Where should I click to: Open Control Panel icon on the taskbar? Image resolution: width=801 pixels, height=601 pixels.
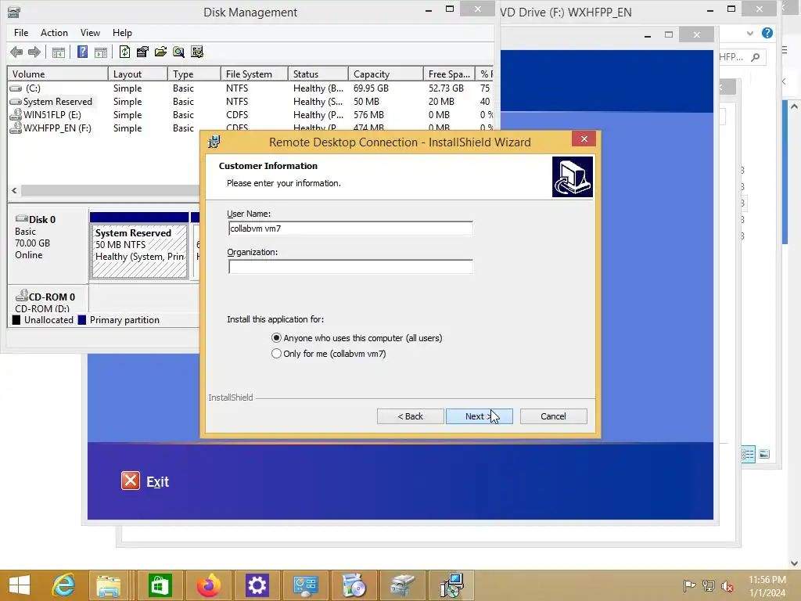[305, 585]
